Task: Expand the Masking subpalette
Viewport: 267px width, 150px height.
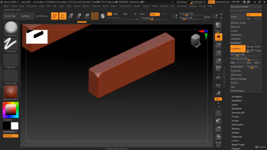Action: (235, 129)
